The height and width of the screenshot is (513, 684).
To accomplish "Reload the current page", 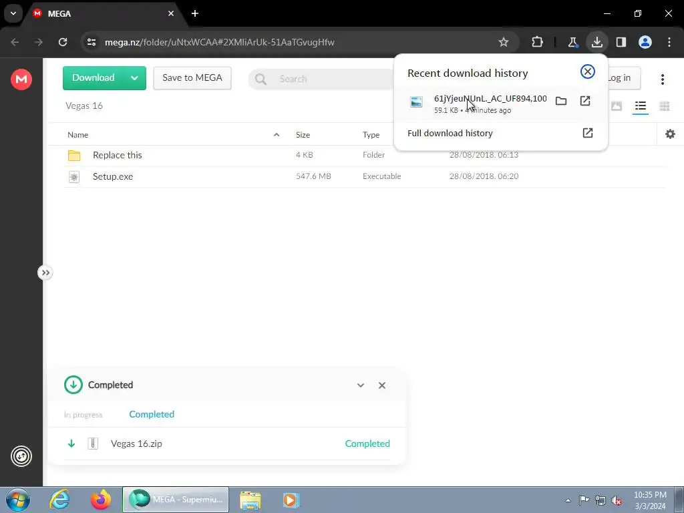I will [x=63, y=42].
